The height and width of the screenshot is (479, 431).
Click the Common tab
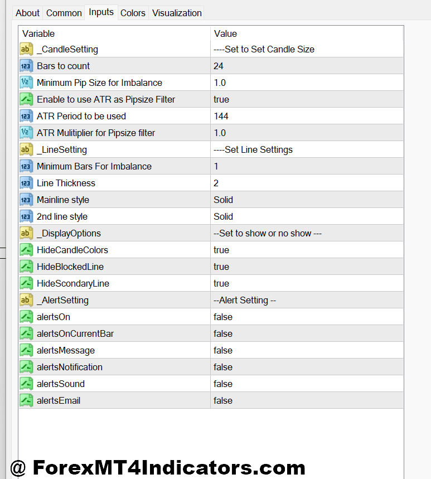pos(64,12)
